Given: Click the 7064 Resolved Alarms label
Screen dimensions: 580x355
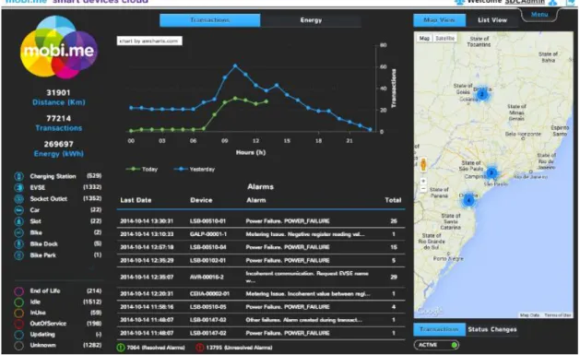Looking at the screenshot, I should coord(156,348).
